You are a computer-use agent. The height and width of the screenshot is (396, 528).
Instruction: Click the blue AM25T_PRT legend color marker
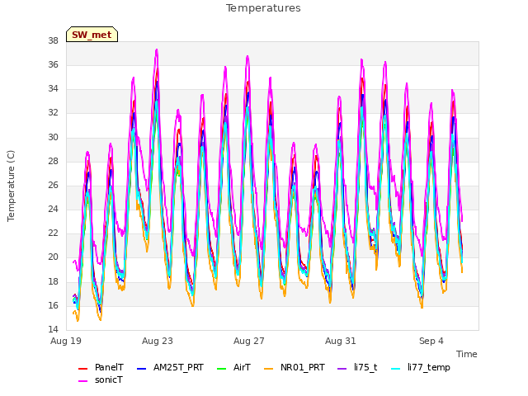click(142, 369)
